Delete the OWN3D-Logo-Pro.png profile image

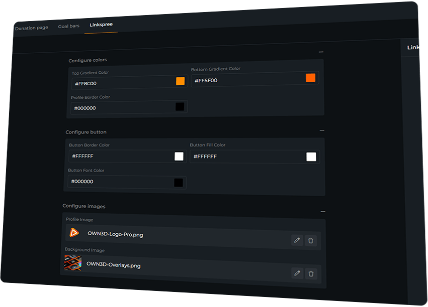pyautogui.click(x=311, y=241)
